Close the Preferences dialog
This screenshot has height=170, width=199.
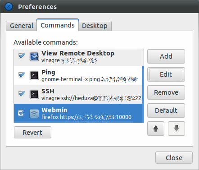(174, 158)
